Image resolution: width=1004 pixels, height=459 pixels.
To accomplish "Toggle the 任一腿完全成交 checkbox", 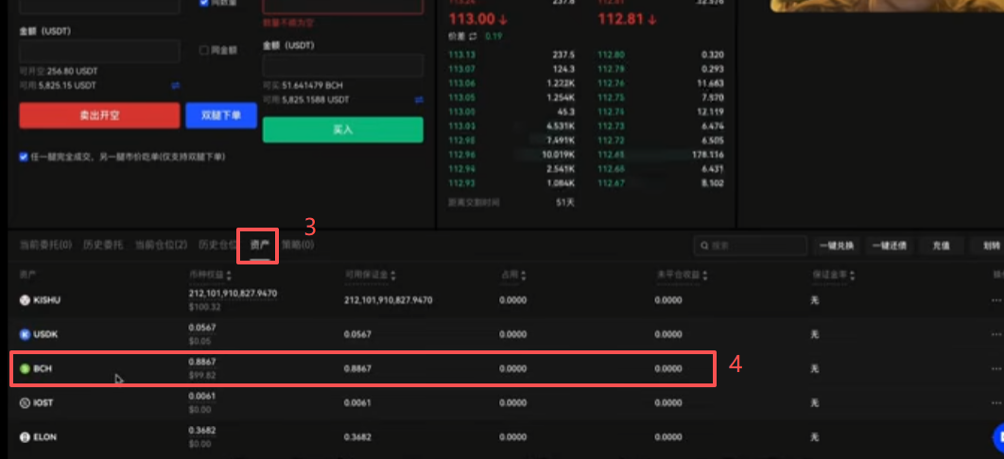I will tap(24, 157).
